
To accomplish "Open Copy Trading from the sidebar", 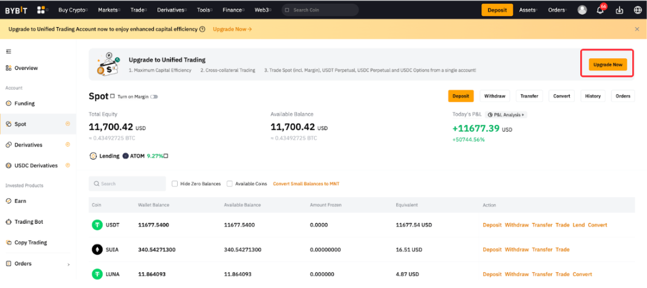I will coord(31,242).
